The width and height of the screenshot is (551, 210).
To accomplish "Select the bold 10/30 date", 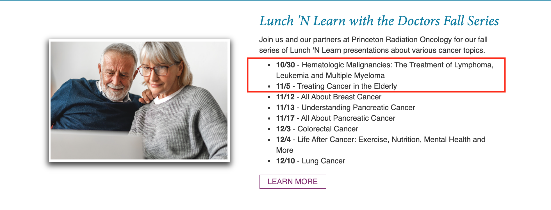I will 285,65.
